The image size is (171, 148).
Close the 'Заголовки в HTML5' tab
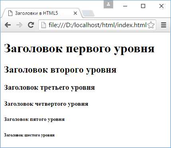(75, 13)
